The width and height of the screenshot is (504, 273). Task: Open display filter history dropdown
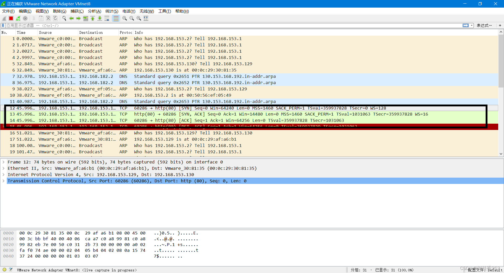472,25
